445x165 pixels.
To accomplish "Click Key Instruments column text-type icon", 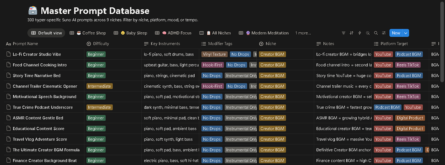I will [x=146, y=44].
